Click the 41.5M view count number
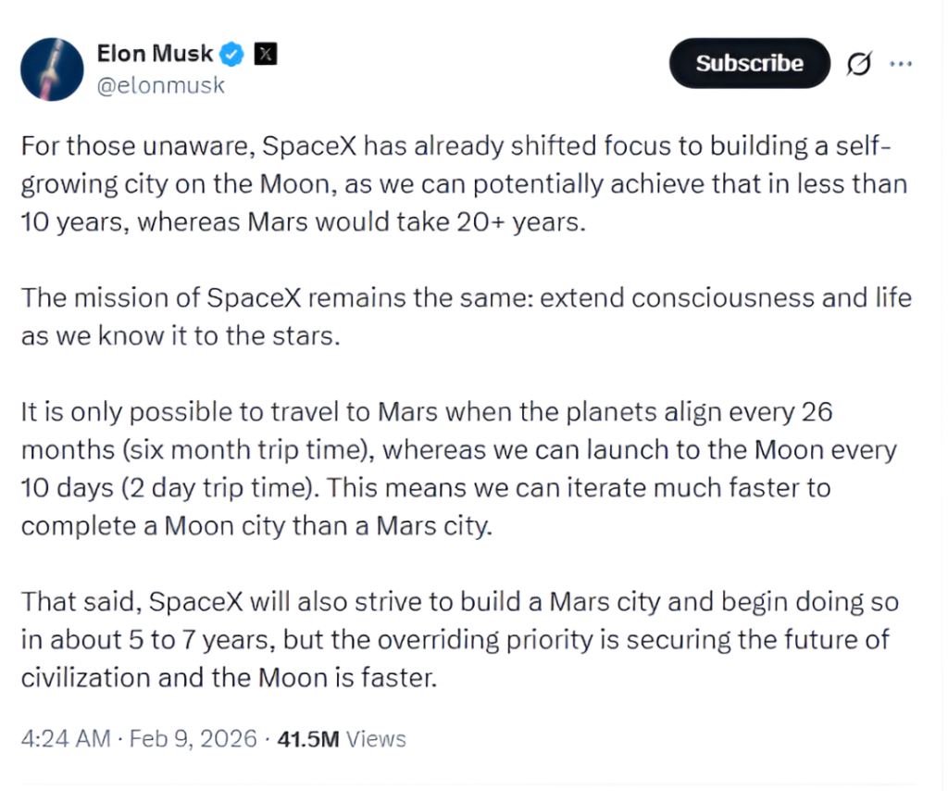This screenshot has height=791, width=948. coord(309,738)
